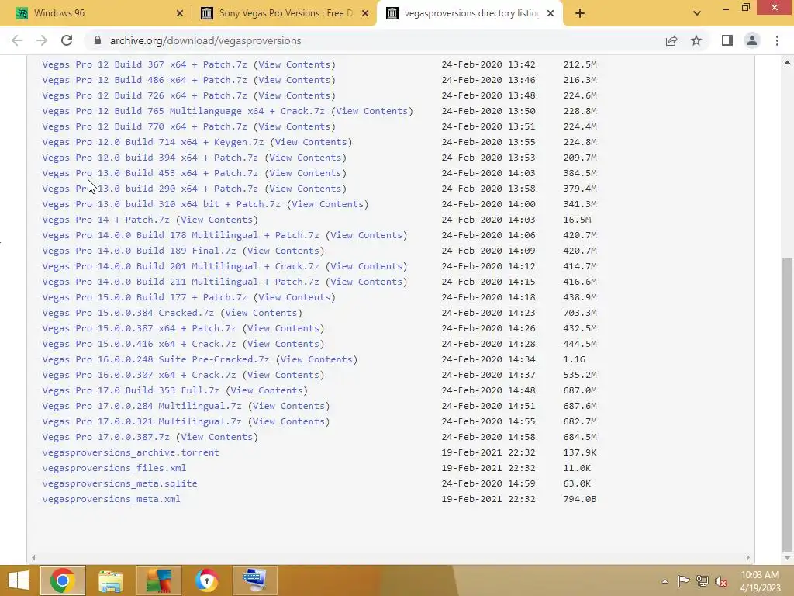This screenshot has width=794, height=596.
Task: Open a new browser tab
Action: (580, 13)
